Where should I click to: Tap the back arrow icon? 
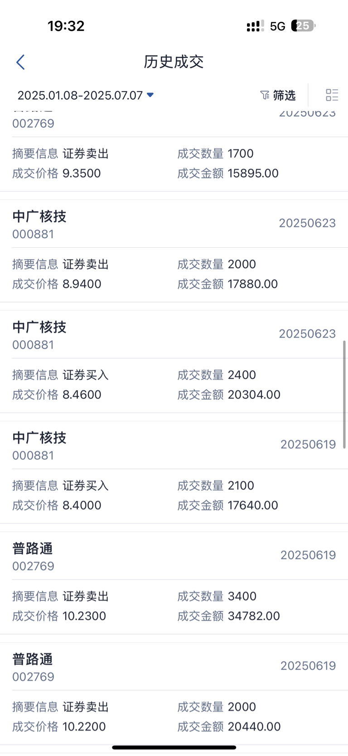(x=20, y=62)
